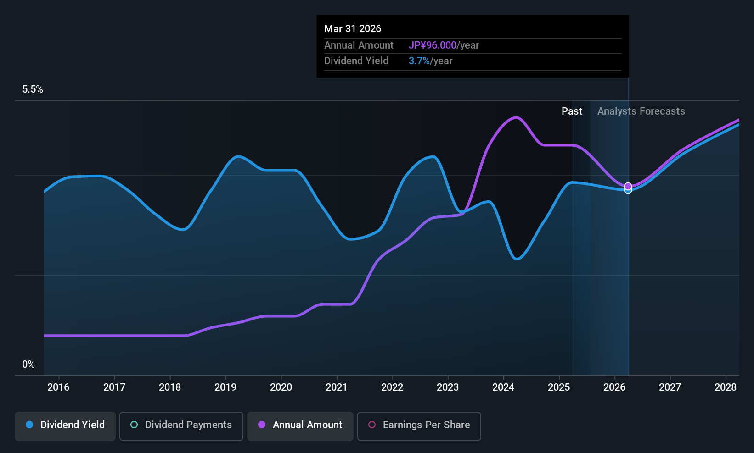Viewport: 754px width, 453px height.
Task: Click the 2019 x-axis year label
Action: (225, 387)
